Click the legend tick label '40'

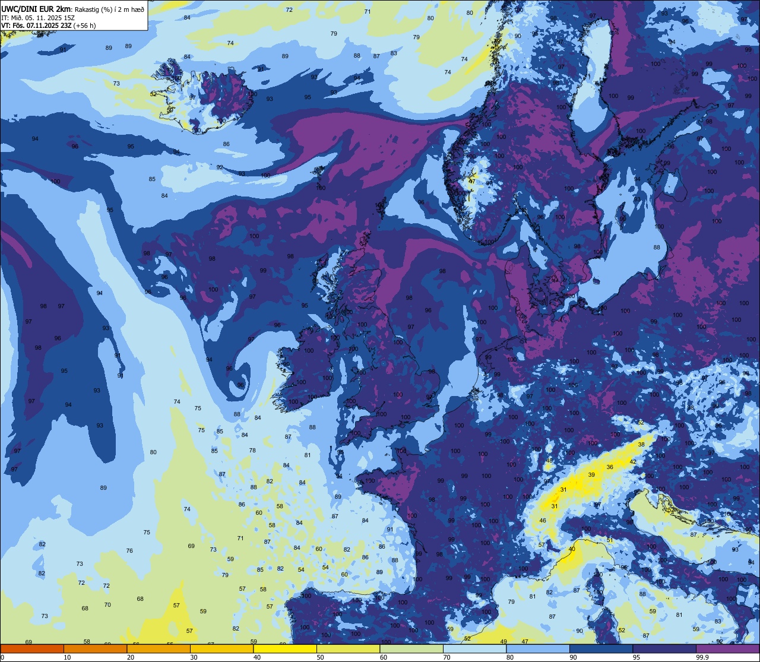[257, 657]
